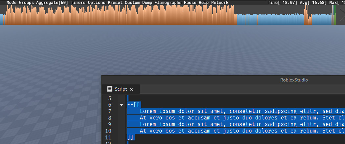The height and width of the screenshot is (144, 345).
Task: Click the RobloxStudio window title bar
Action: [x=223, y=80]
